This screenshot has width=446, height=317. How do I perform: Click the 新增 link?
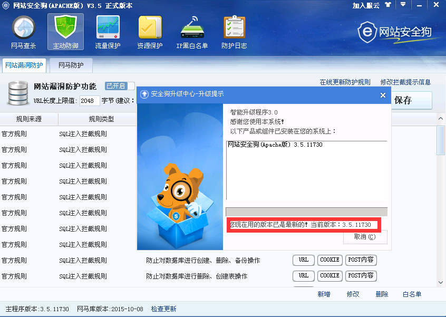click(x=324, y=294)
